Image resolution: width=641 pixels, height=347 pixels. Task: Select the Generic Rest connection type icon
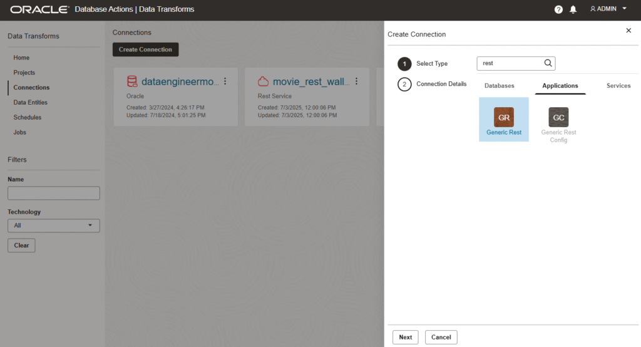pos(503,117)
